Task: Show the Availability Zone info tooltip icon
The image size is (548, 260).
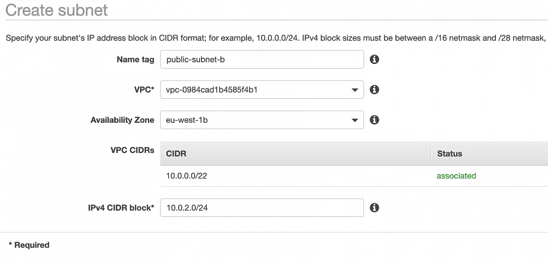Action: click(x=374, y=120)
